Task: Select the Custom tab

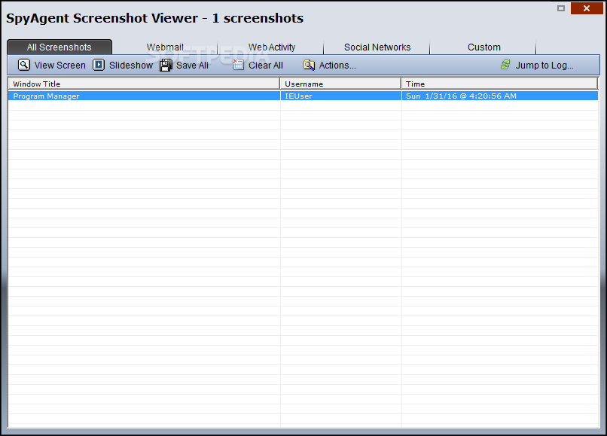Action: coord(484,47)
